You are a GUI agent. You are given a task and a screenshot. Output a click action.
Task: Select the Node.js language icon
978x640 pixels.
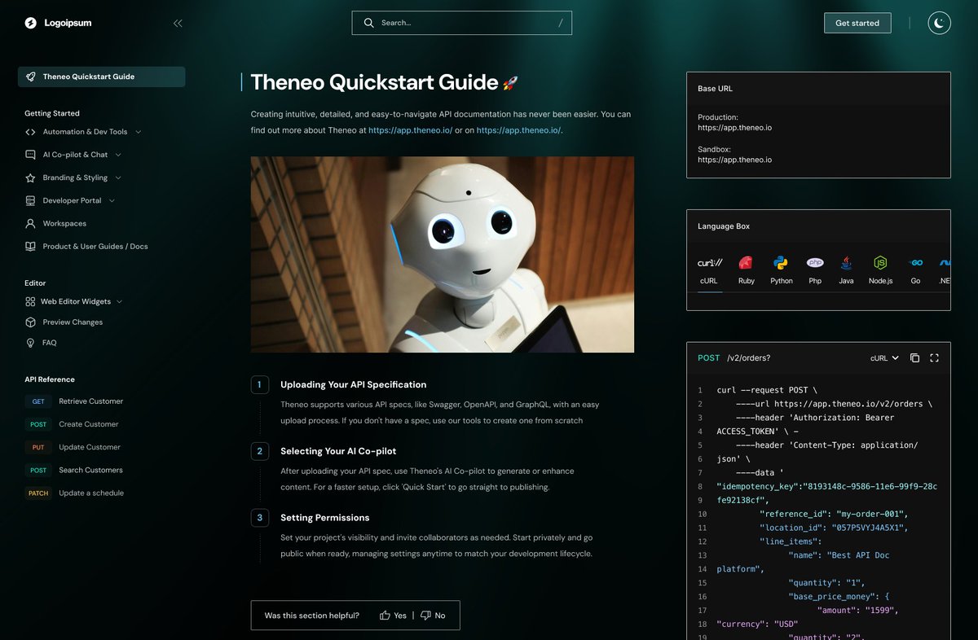coord(880,263)
